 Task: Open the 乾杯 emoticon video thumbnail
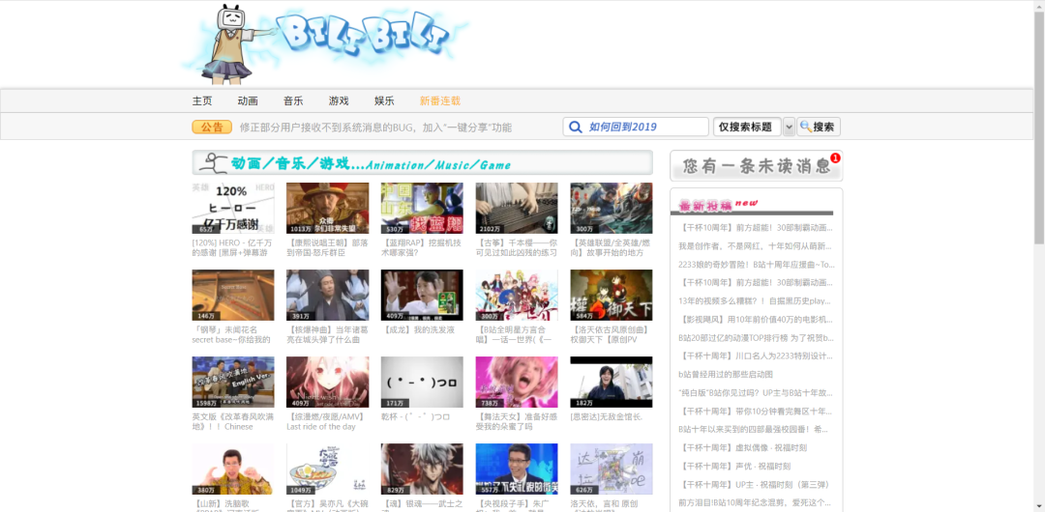422,383
